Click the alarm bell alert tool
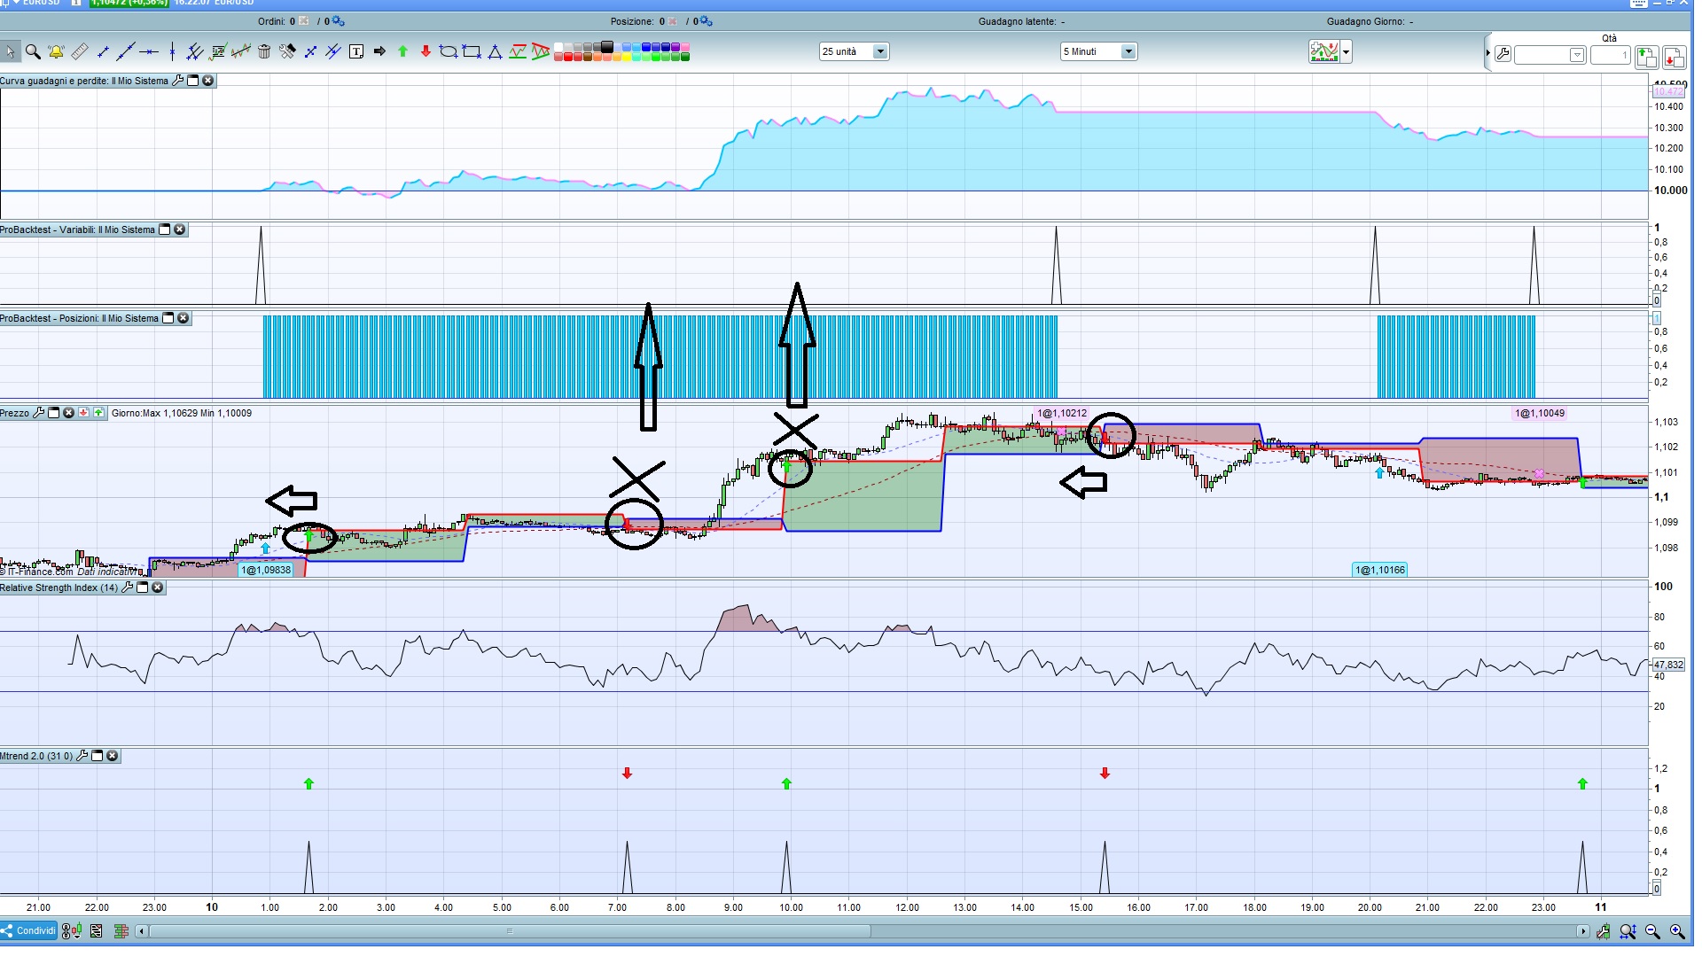 click(56, 52)
